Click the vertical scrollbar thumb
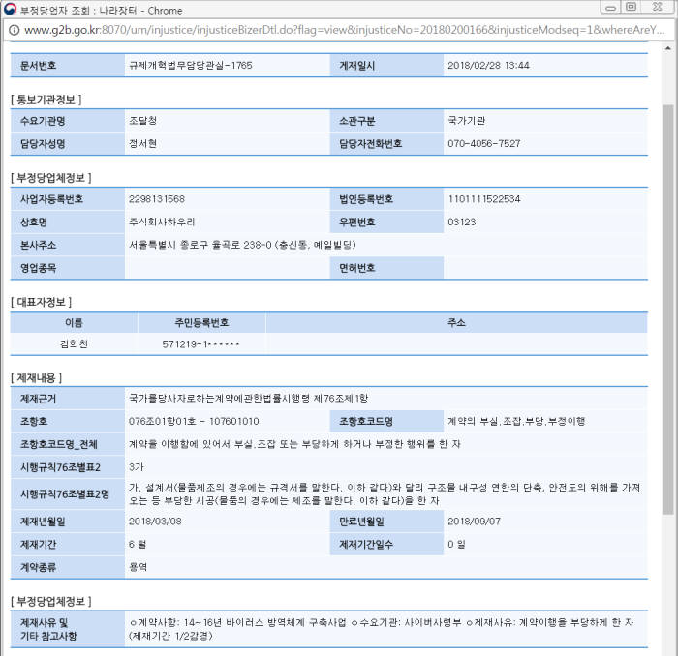 [x=668, y=310]
